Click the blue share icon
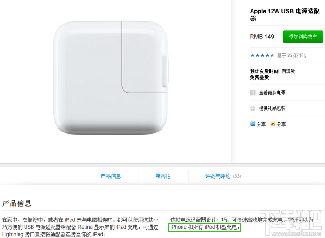The width and height of the screenshot is (325, 238). (253, 124)
